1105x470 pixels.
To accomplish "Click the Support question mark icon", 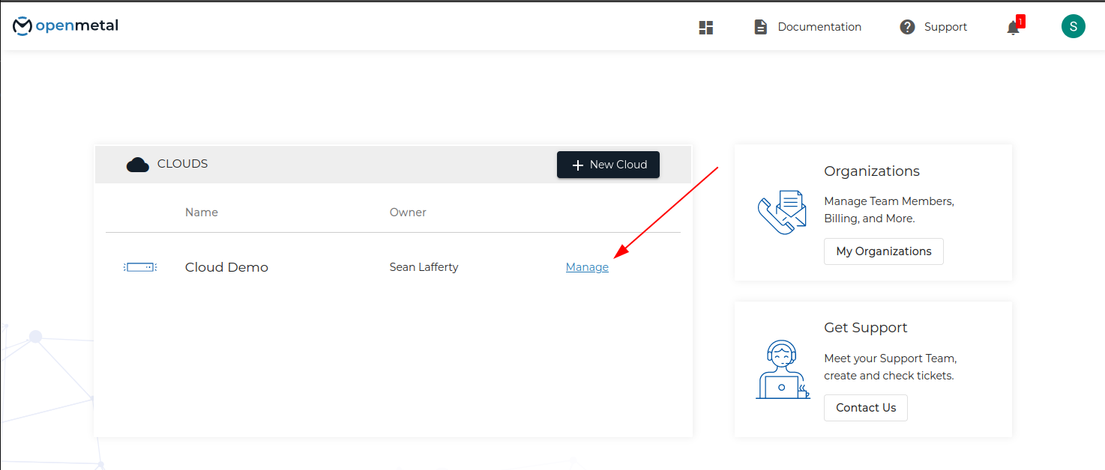I will [907, 27].
